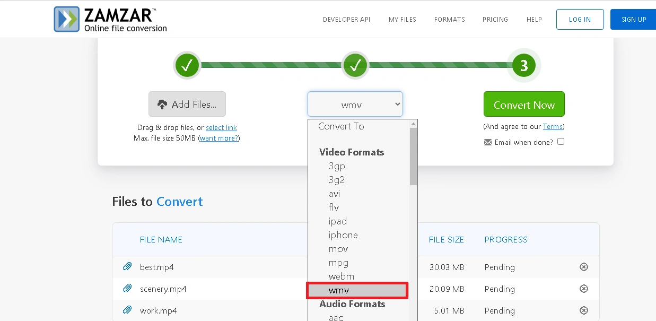Screen dimensions: 656x321
Task: Remove work.mp4 using its X icon
Action: point(584,310)
